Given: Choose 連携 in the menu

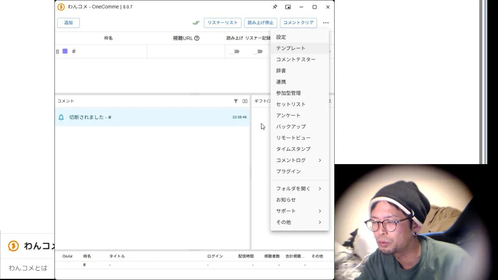Looking at the screenshot, I should tap(300, 82).
